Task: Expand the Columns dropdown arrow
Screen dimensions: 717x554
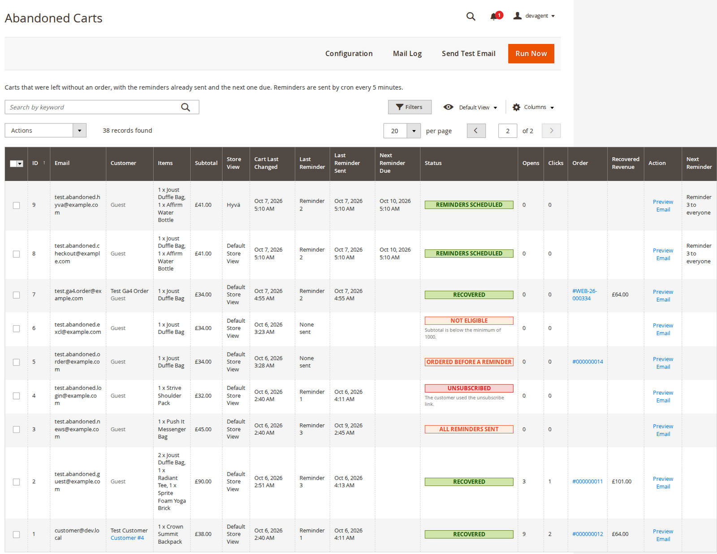Action: tap(552, 108)
